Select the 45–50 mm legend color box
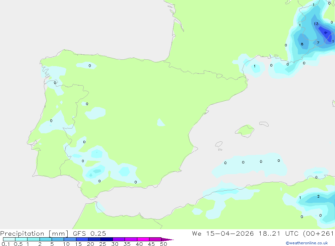The width and height of the screenshot is (335, 246). point(155,239)
